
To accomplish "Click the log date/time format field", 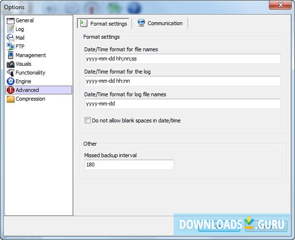I will pyautogui.click(x=183, y=81).
